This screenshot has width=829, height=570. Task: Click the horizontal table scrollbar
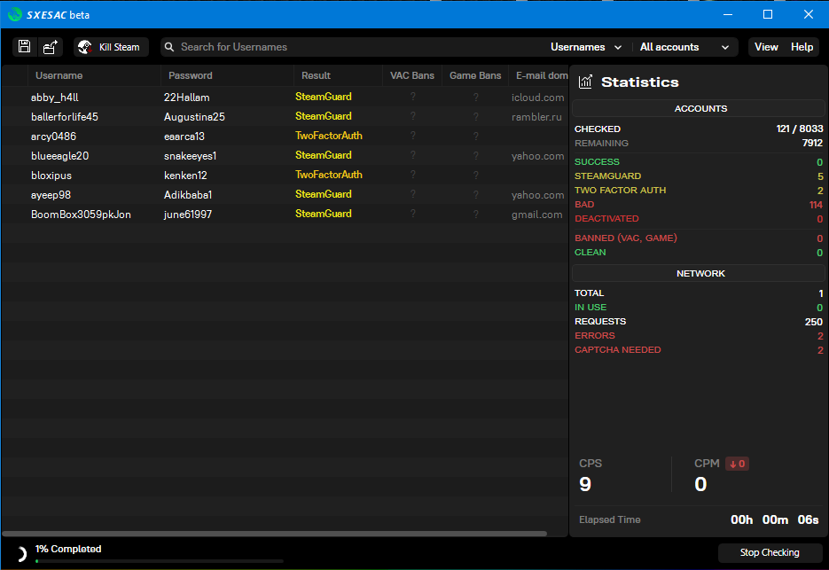(x=274, y=534)
